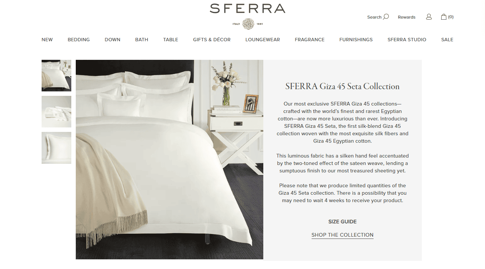Open the TABLE menu
This screenshot has width=485, height=269.
pyautogui.click(x=170, y=40)
